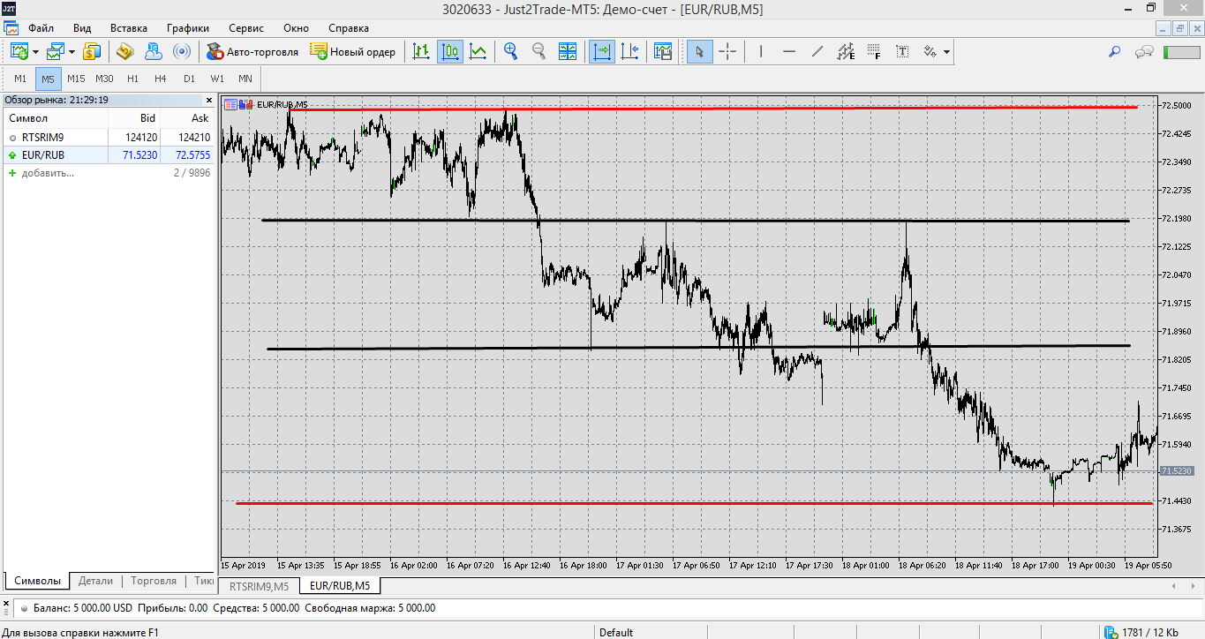Image resolution: width=1205 pixels, height=639 pixels.
Task: Close the Обзор рынка panel
Action: pos(209,100)
